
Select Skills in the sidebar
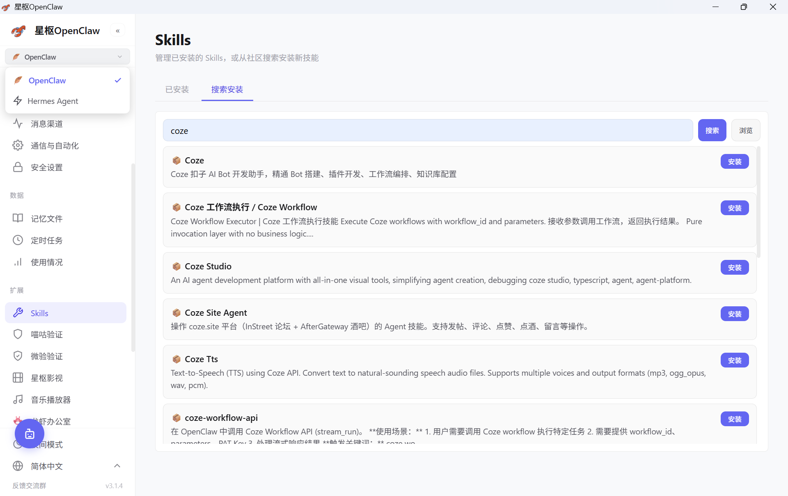coord(66,313)
